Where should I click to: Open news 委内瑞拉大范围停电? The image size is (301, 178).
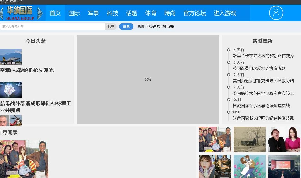pos(263,93)
